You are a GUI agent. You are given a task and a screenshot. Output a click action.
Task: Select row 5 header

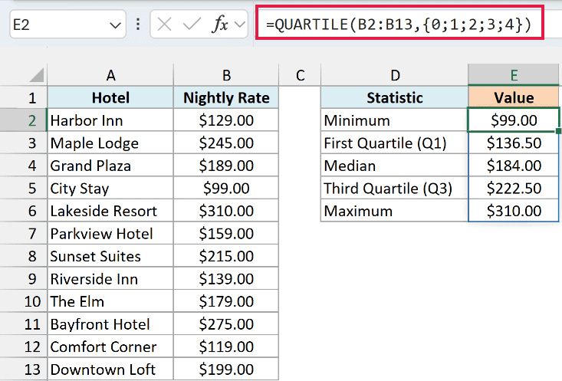(24, 188)
